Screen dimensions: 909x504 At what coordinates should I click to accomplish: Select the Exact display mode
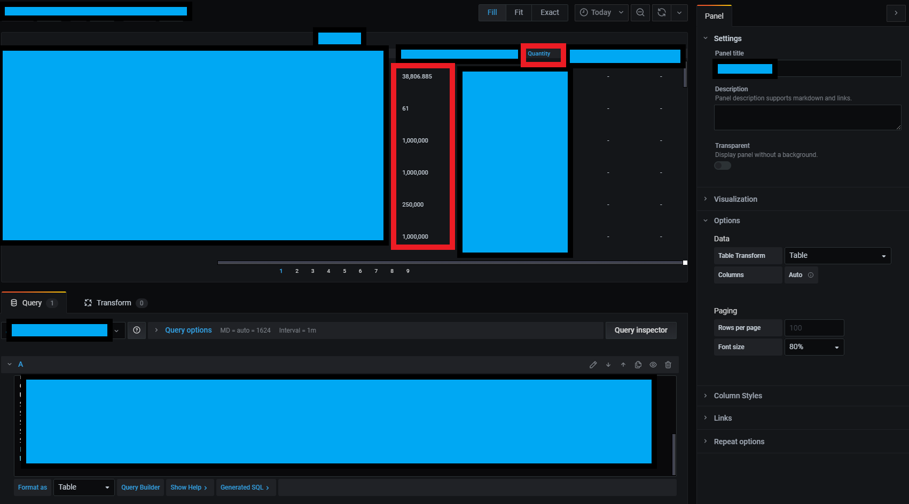tap(549, 12)
